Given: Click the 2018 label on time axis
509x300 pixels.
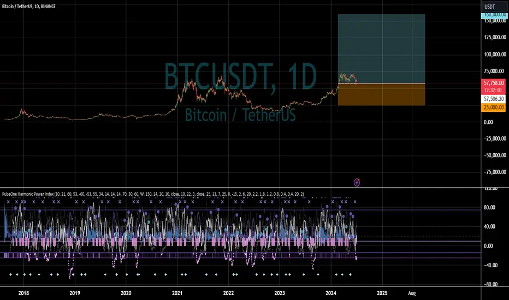Looking at the screenshot, I should pos(23,293).
